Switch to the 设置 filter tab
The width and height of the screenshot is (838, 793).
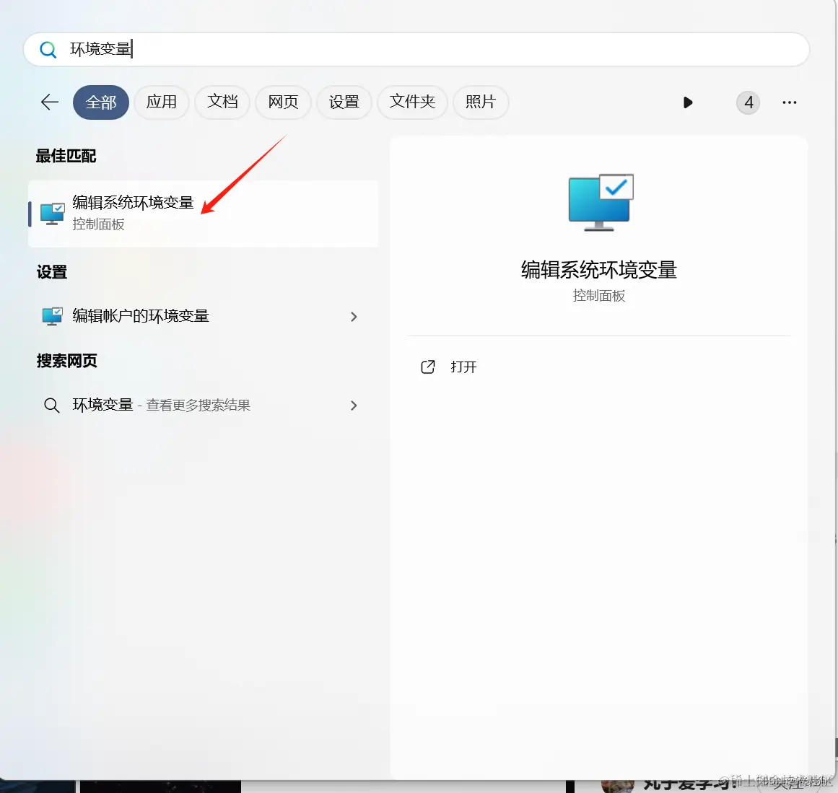click(x=344, y=102)
